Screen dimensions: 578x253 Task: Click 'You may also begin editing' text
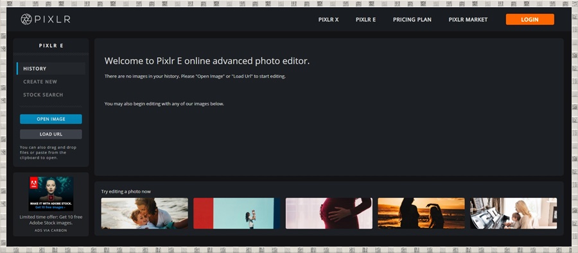[x=164, y=103]
